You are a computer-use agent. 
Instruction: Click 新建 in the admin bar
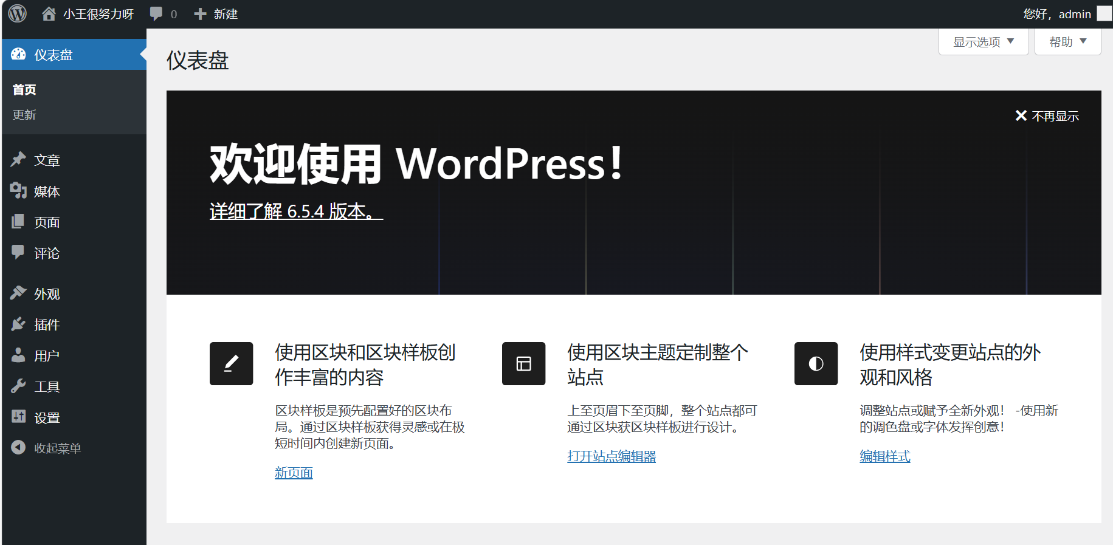(x=226, y=14)
